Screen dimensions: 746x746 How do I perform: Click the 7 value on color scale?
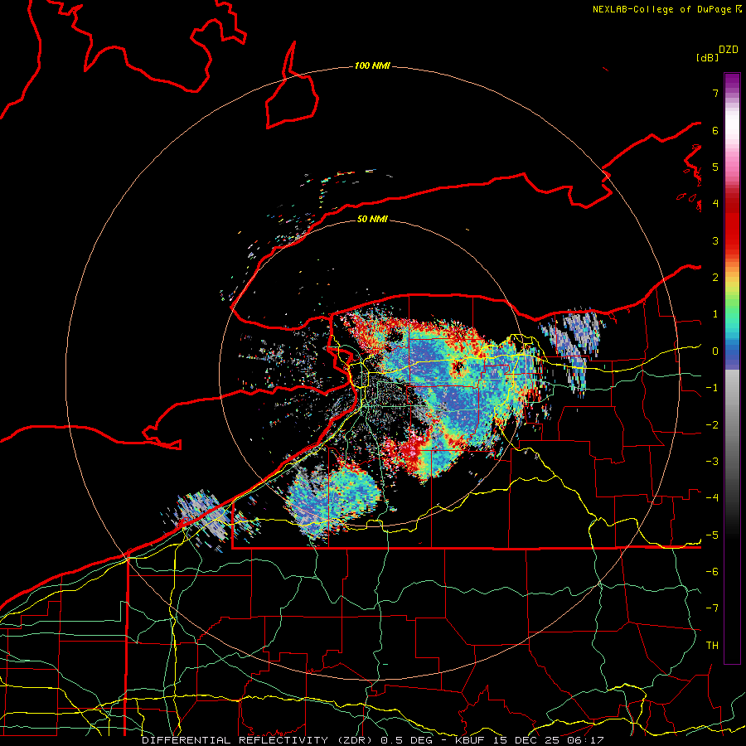point(715,93)
